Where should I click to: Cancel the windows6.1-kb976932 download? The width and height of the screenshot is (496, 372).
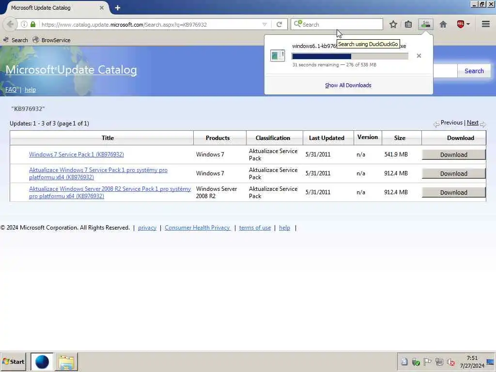point(419,56)
